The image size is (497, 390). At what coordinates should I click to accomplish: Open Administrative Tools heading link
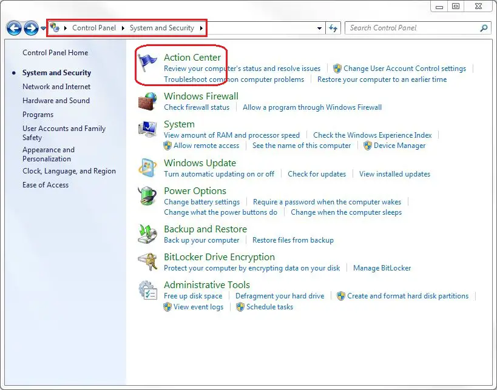(207, 285)
